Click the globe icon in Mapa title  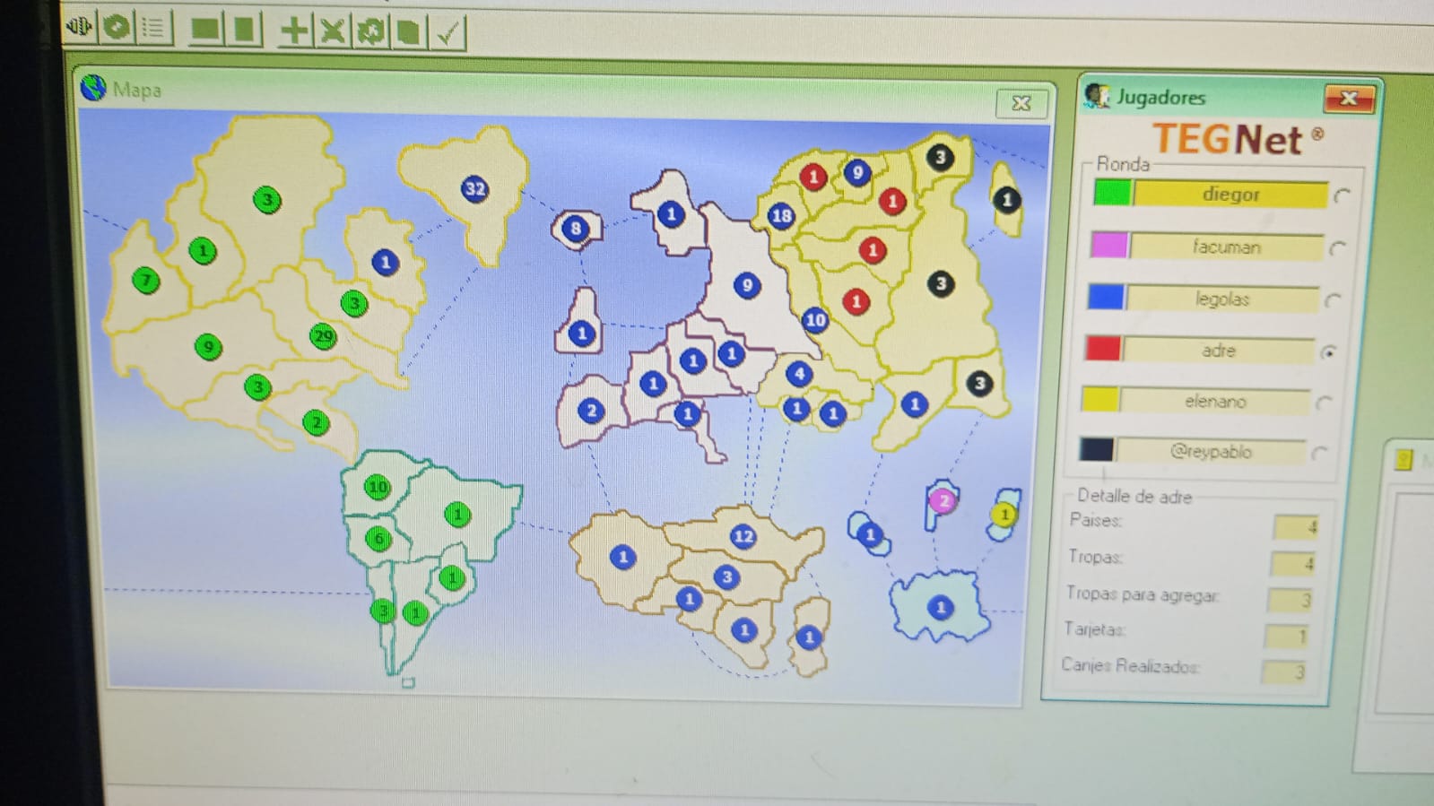point(93,88)
